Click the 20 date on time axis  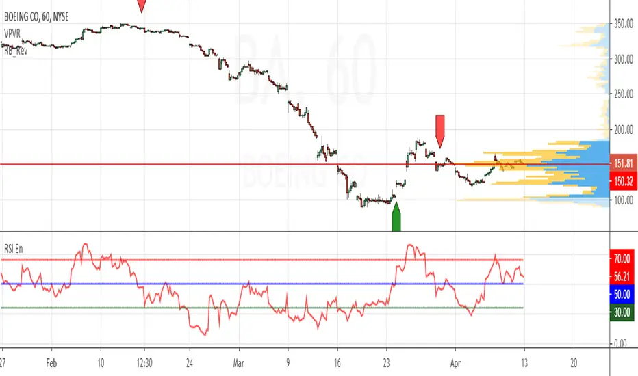click(x=573, y=363)
